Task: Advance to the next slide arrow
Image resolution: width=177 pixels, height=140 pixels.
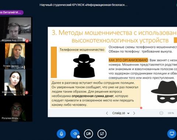Action: (134, 113)
